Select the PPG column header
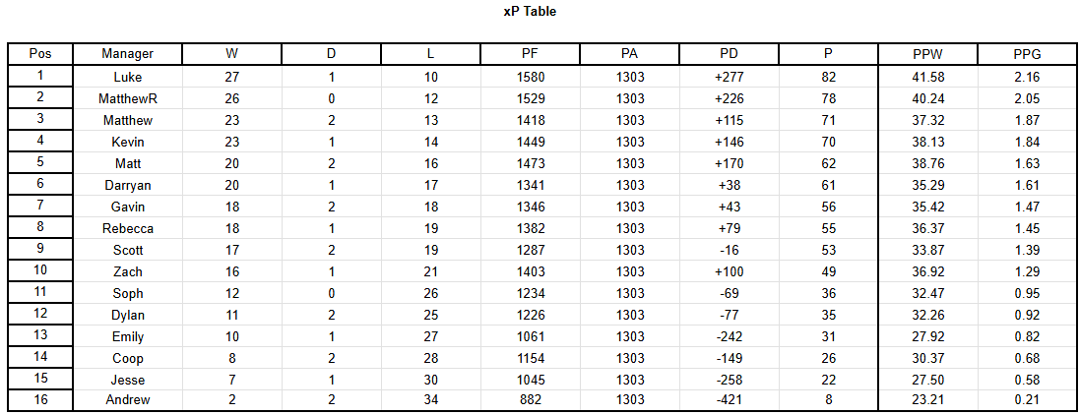 click(x=1026, y=54)
